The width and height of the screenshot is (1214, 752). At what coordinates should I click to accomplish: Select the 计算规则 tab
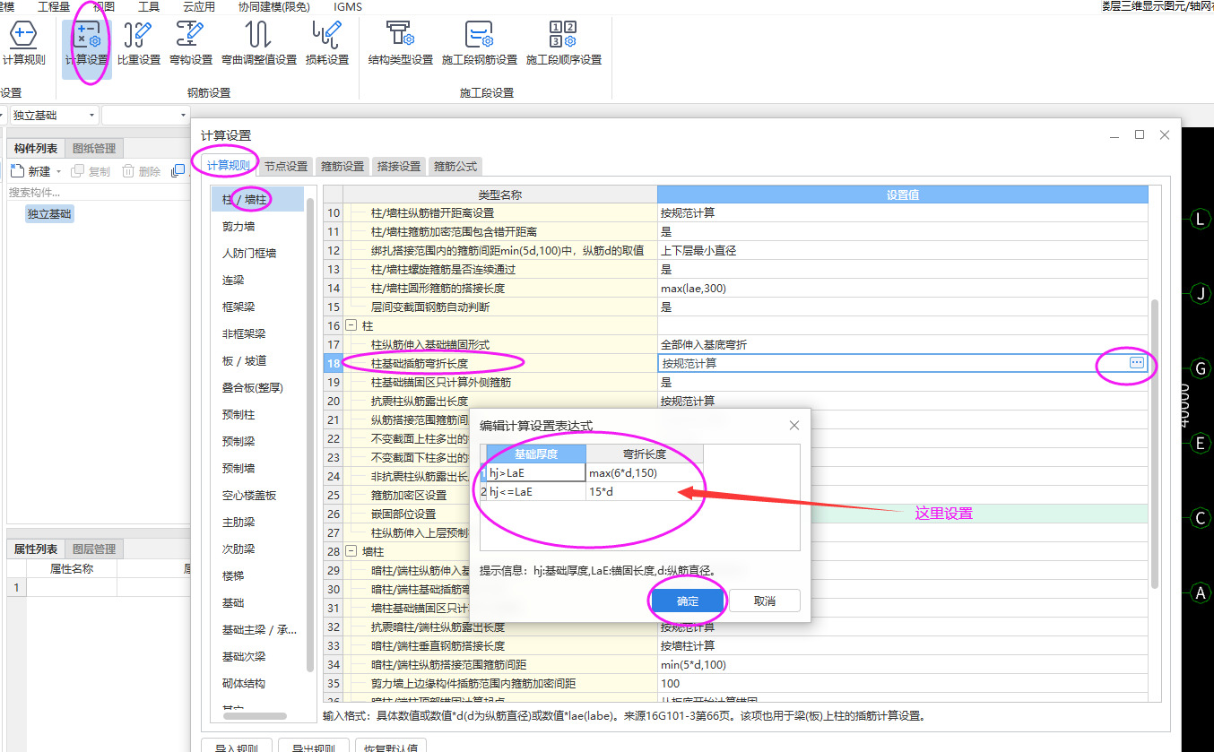point(229,165)
